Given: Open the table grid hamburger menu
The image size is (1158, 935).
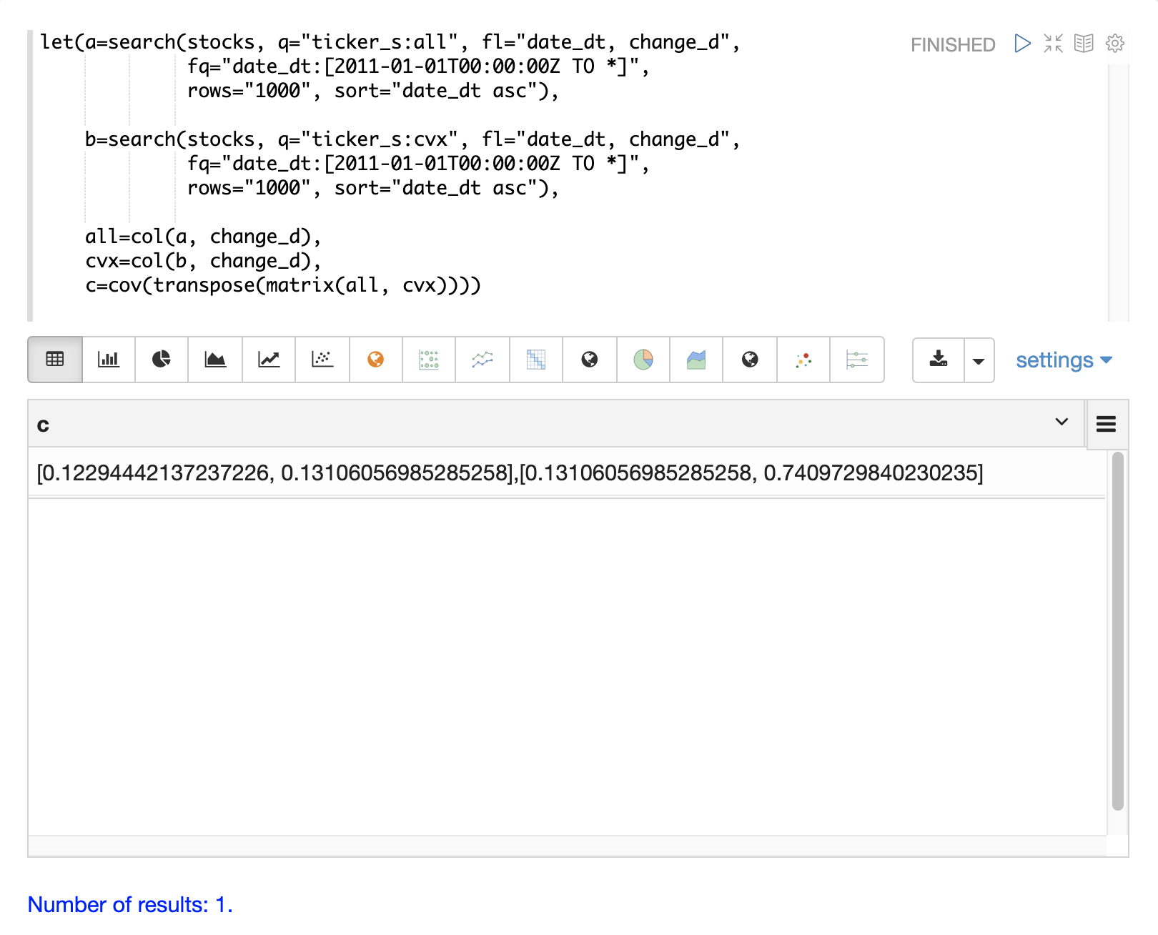Looking at the screenshot, I should pos(1106,425).
